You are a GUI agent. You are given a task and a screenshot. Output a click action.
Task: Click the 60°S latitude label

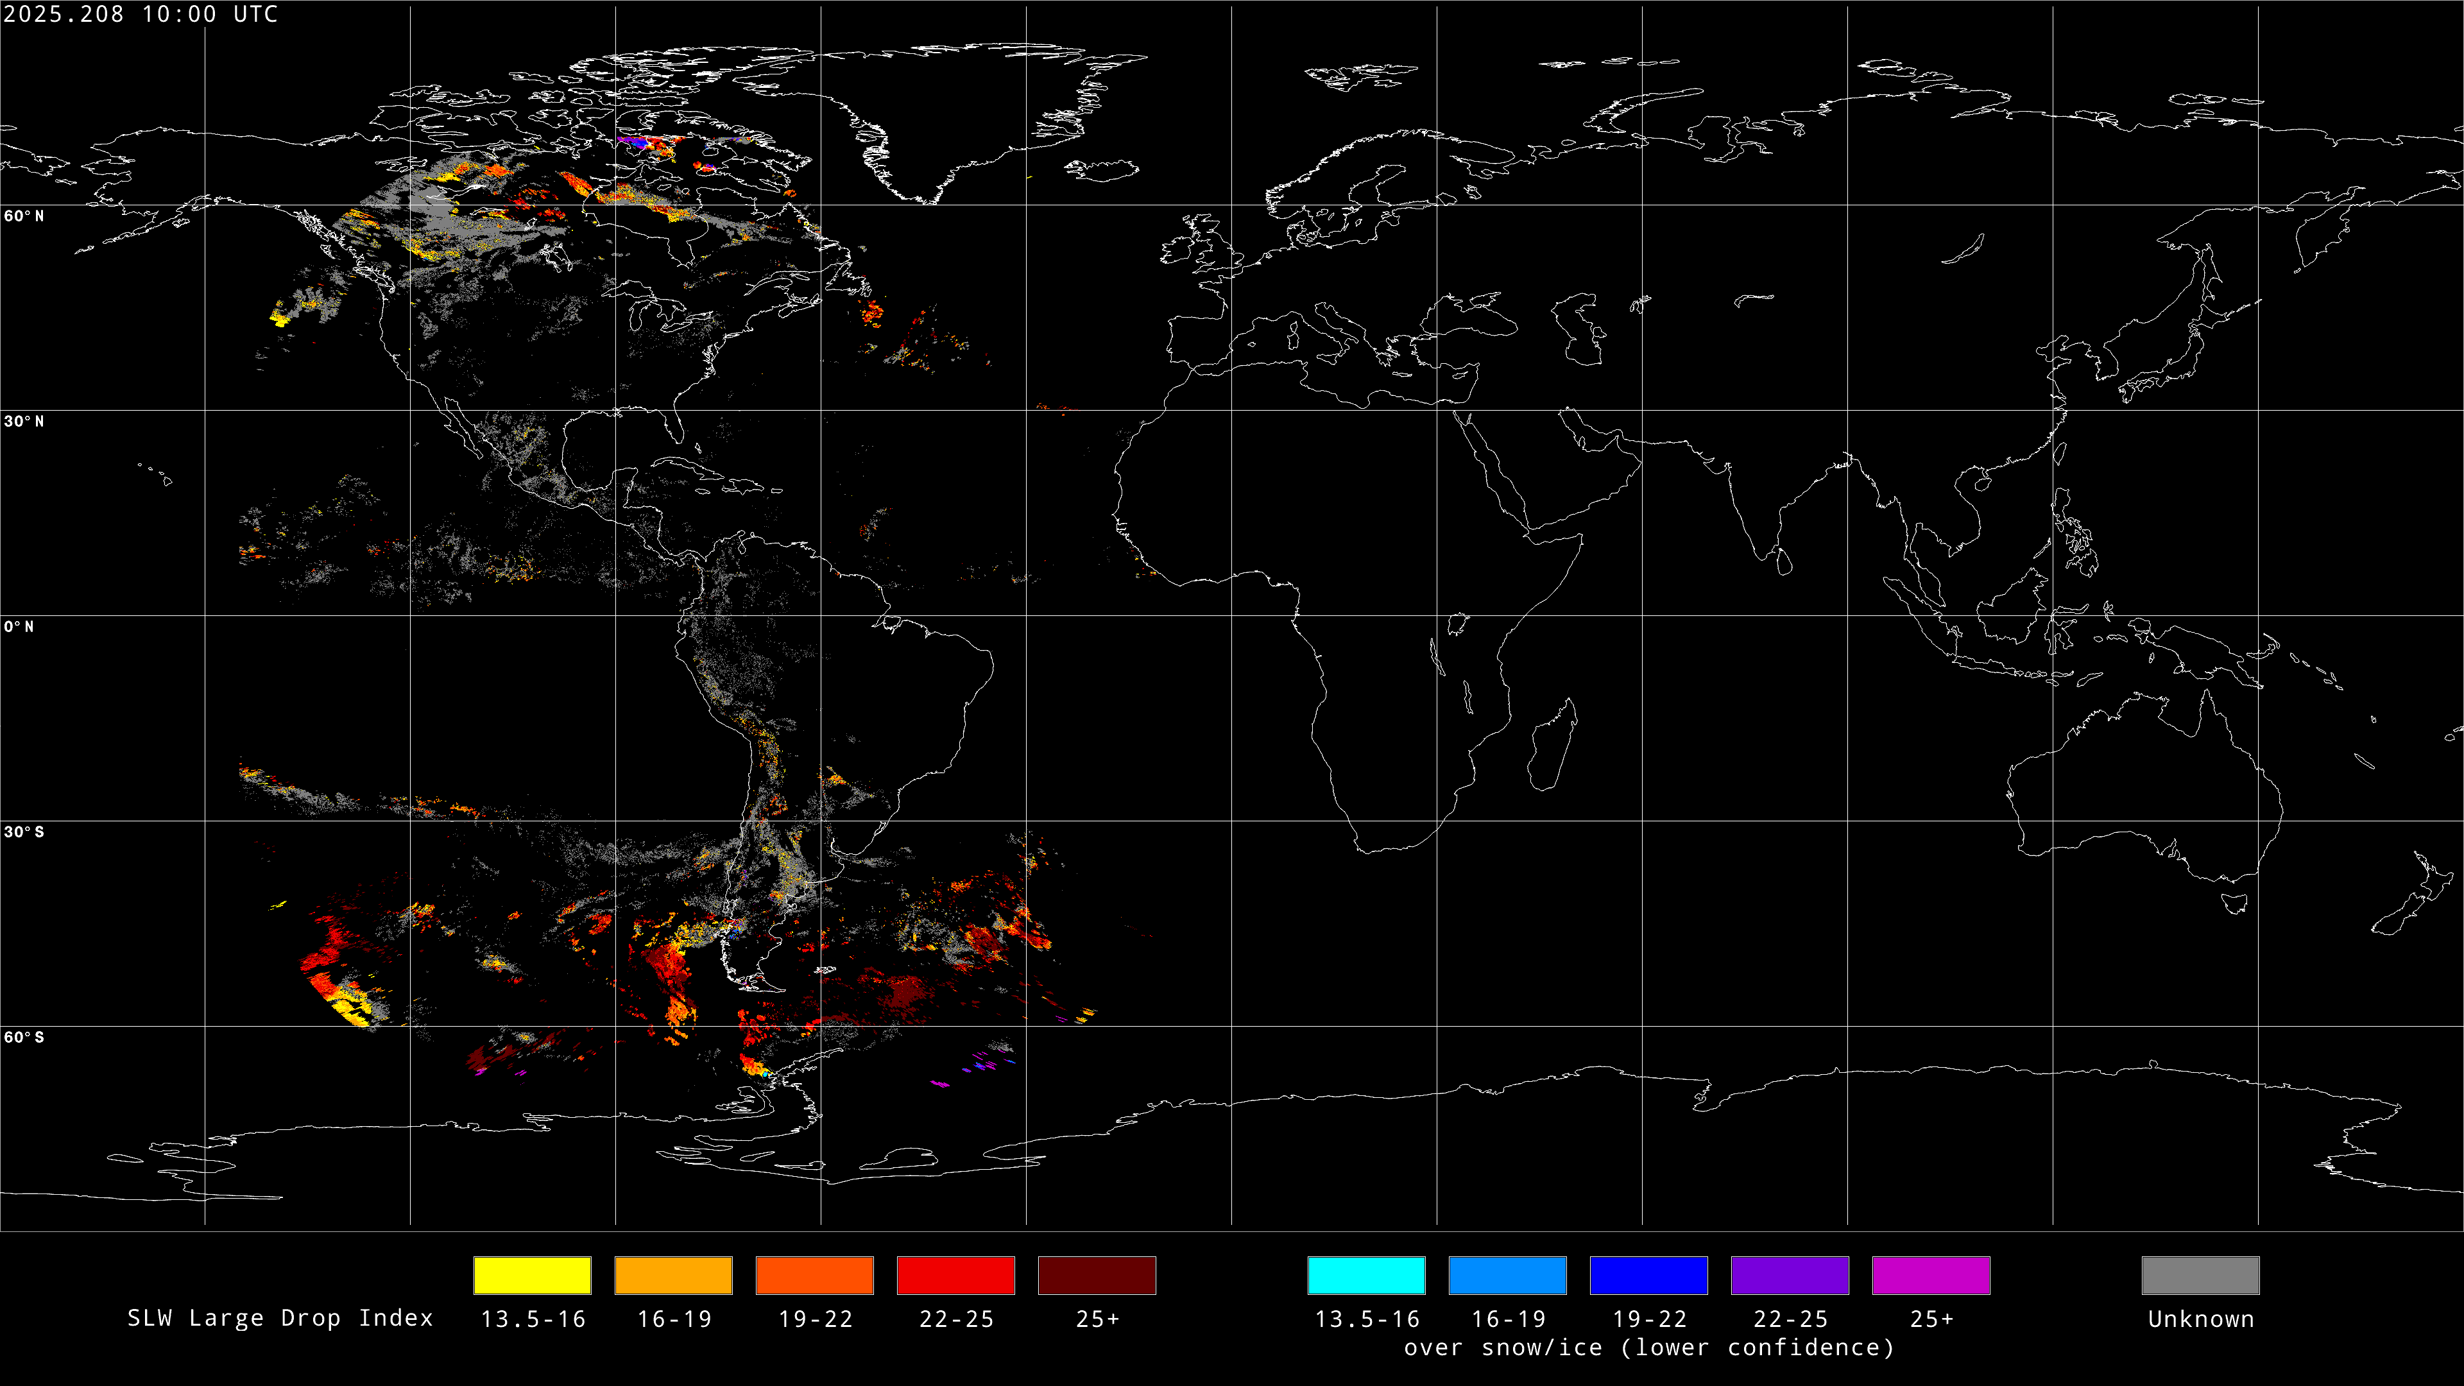pos(24,1038)
